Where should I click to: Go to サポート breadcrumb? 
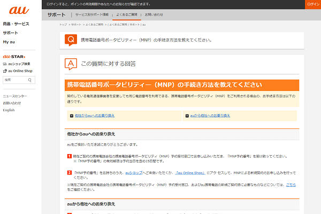pyautogui.click(x=76, y=25)
